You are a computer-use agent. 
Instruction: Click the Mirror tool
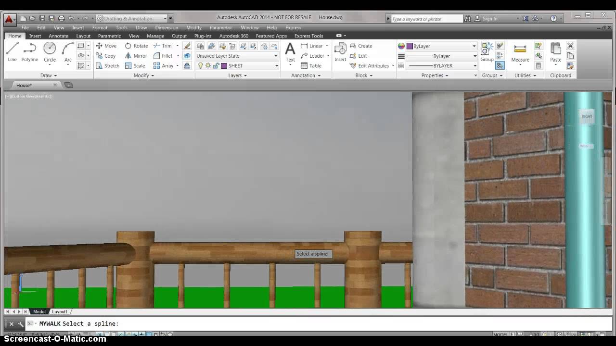coord(136,56)
